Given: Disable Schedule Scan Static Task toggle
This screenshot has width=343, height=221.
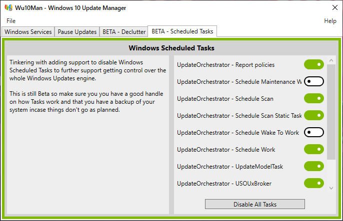Looking at the screenshot, I should tap(314, 115).
